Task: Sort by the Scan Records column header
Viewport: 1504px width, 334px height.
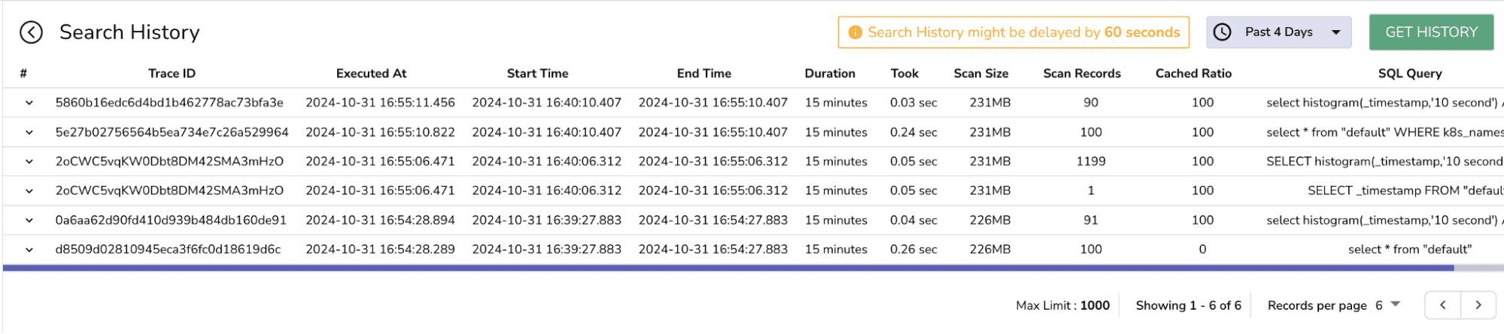Action: click(1081, 74)
